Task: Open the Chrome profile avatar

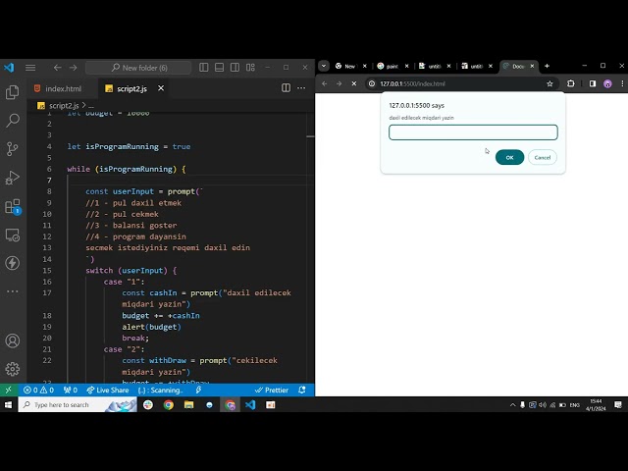Action: 607,83
